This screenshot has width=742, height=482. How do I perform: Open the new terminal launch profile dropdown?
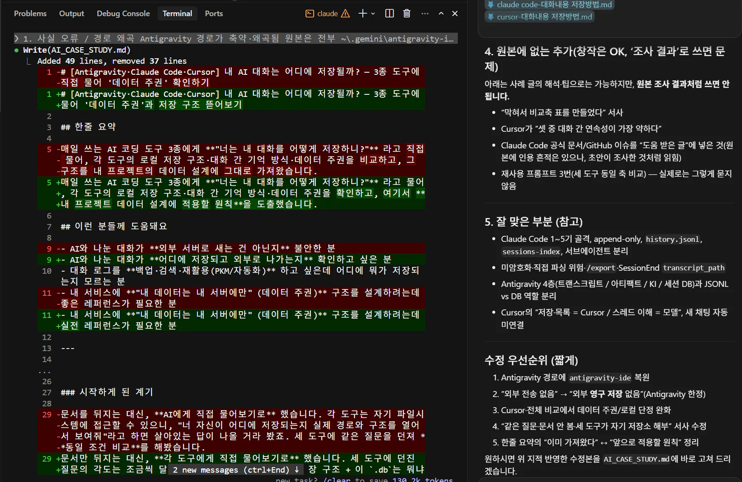pyautogui.click(x=373, y=14)
